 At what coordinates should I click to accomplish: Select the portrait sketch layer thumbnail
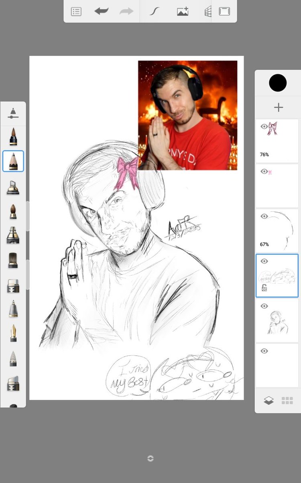277,320
